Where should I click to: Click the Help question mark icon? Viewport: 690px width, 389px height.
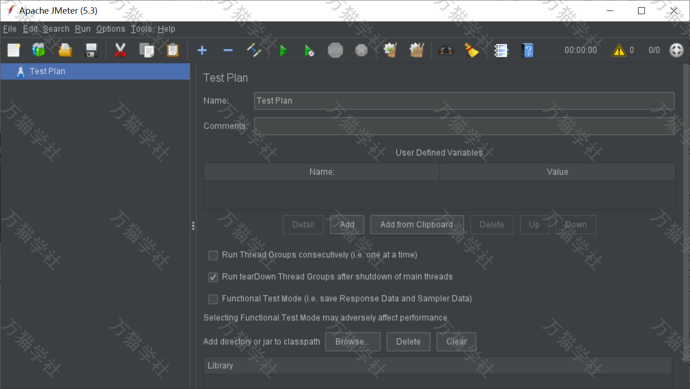click(527, 50)
